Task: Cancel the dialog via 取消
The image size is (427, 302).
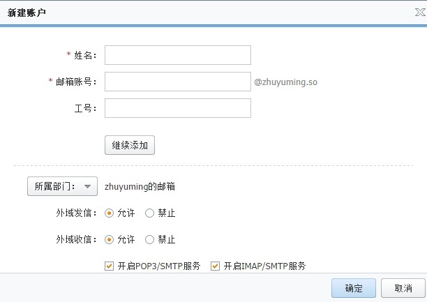Action: pos(403,288)
